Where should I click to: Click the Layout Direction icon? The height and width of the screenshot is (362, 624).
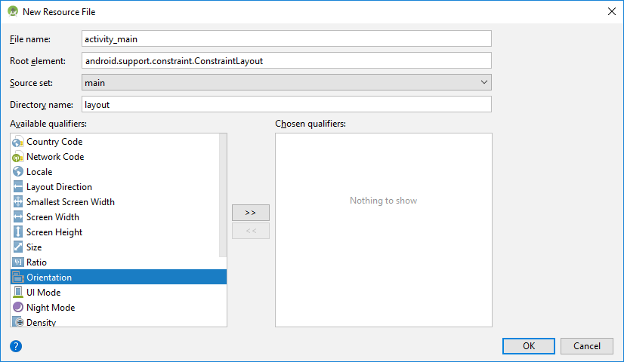click(18, 187)
